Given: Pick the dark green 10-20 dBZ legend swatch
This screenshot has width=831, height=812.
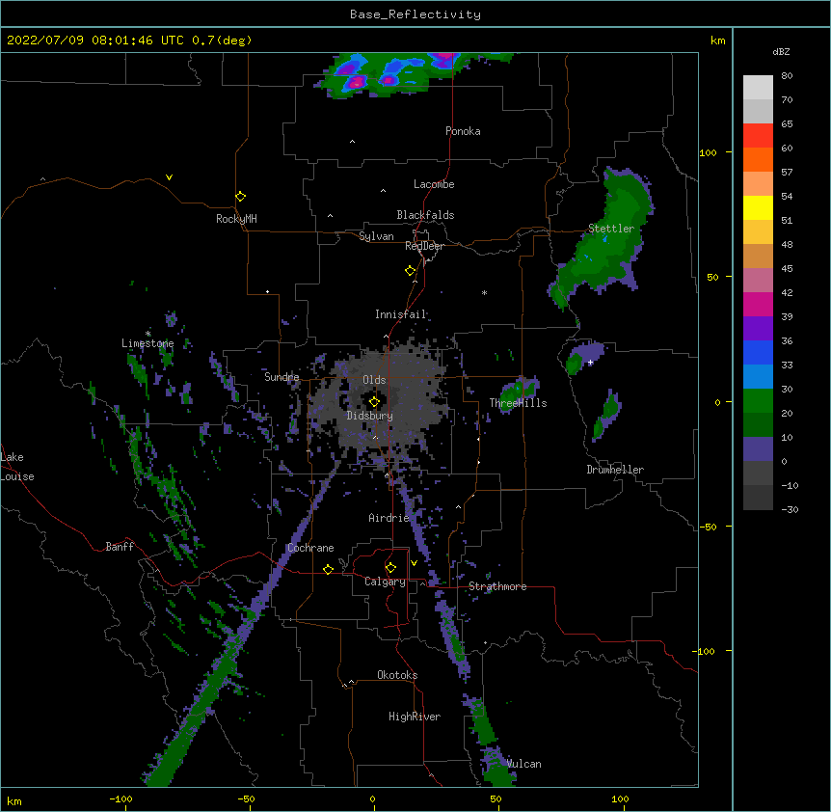Looking at the screenshot, I should tap(758, 424).
